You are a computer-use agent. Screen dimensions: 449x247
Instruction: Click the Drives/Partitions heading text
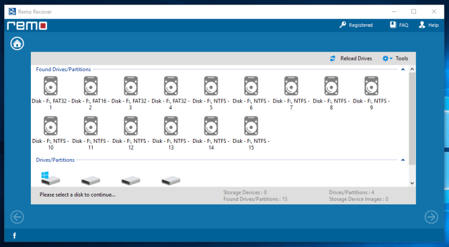pyautogui.click(x=55, y=160)
